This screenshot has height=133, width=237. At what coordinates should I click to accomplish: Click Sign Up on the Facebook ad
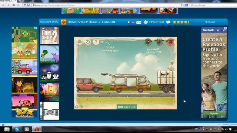pos(214,113)
